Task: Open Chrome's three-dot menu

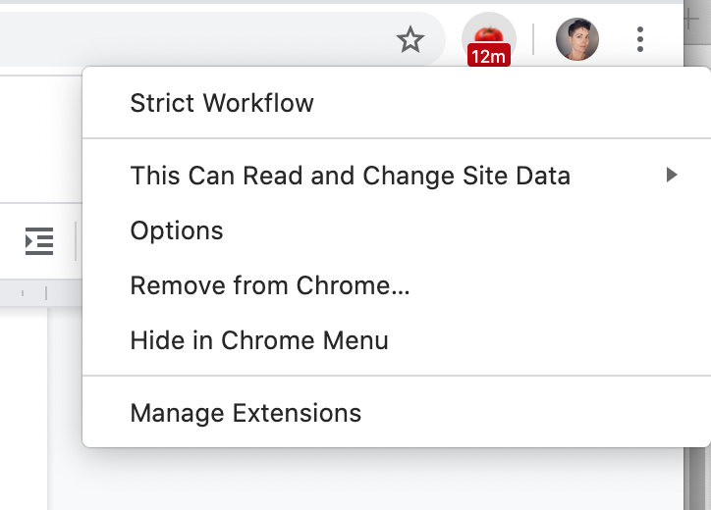Action: pyautogui.click(x=640, y=39)
